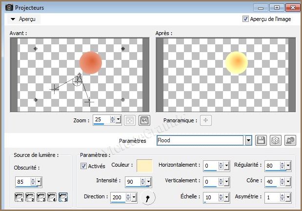
Task: Click the Avant preview image pane
Action: pyautogui.click(x=79, y=75)
